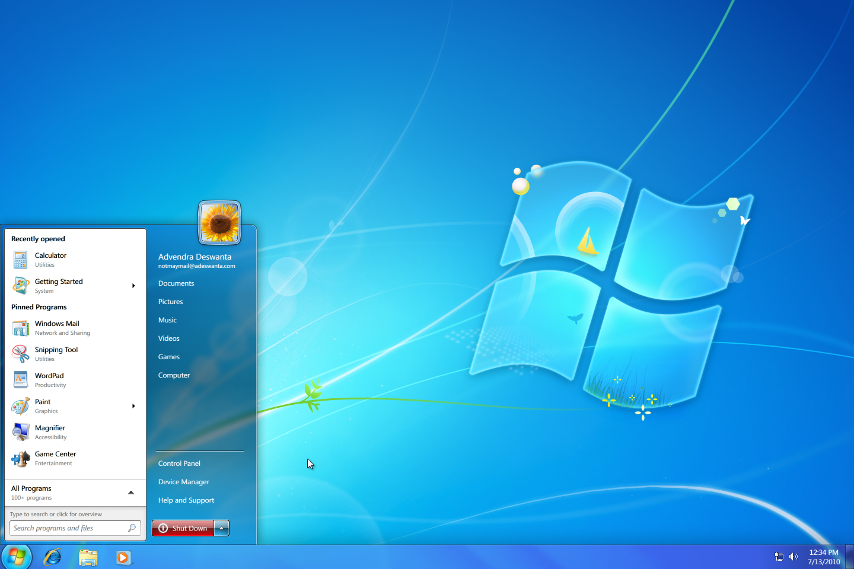Open Games from the Start menu
The height and width of the screenshot is (569, 854).
[169, 357]
